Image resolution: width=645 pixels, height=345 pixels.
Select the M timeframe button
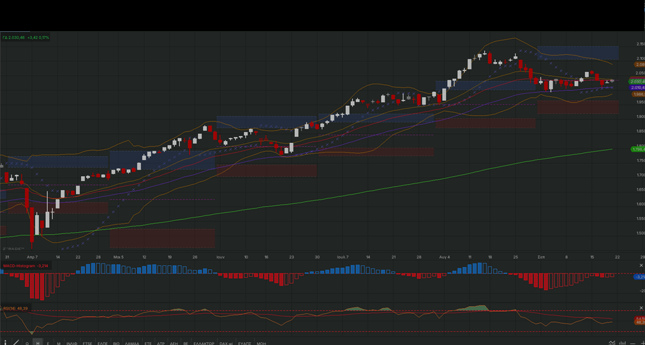tap(59, 343)
